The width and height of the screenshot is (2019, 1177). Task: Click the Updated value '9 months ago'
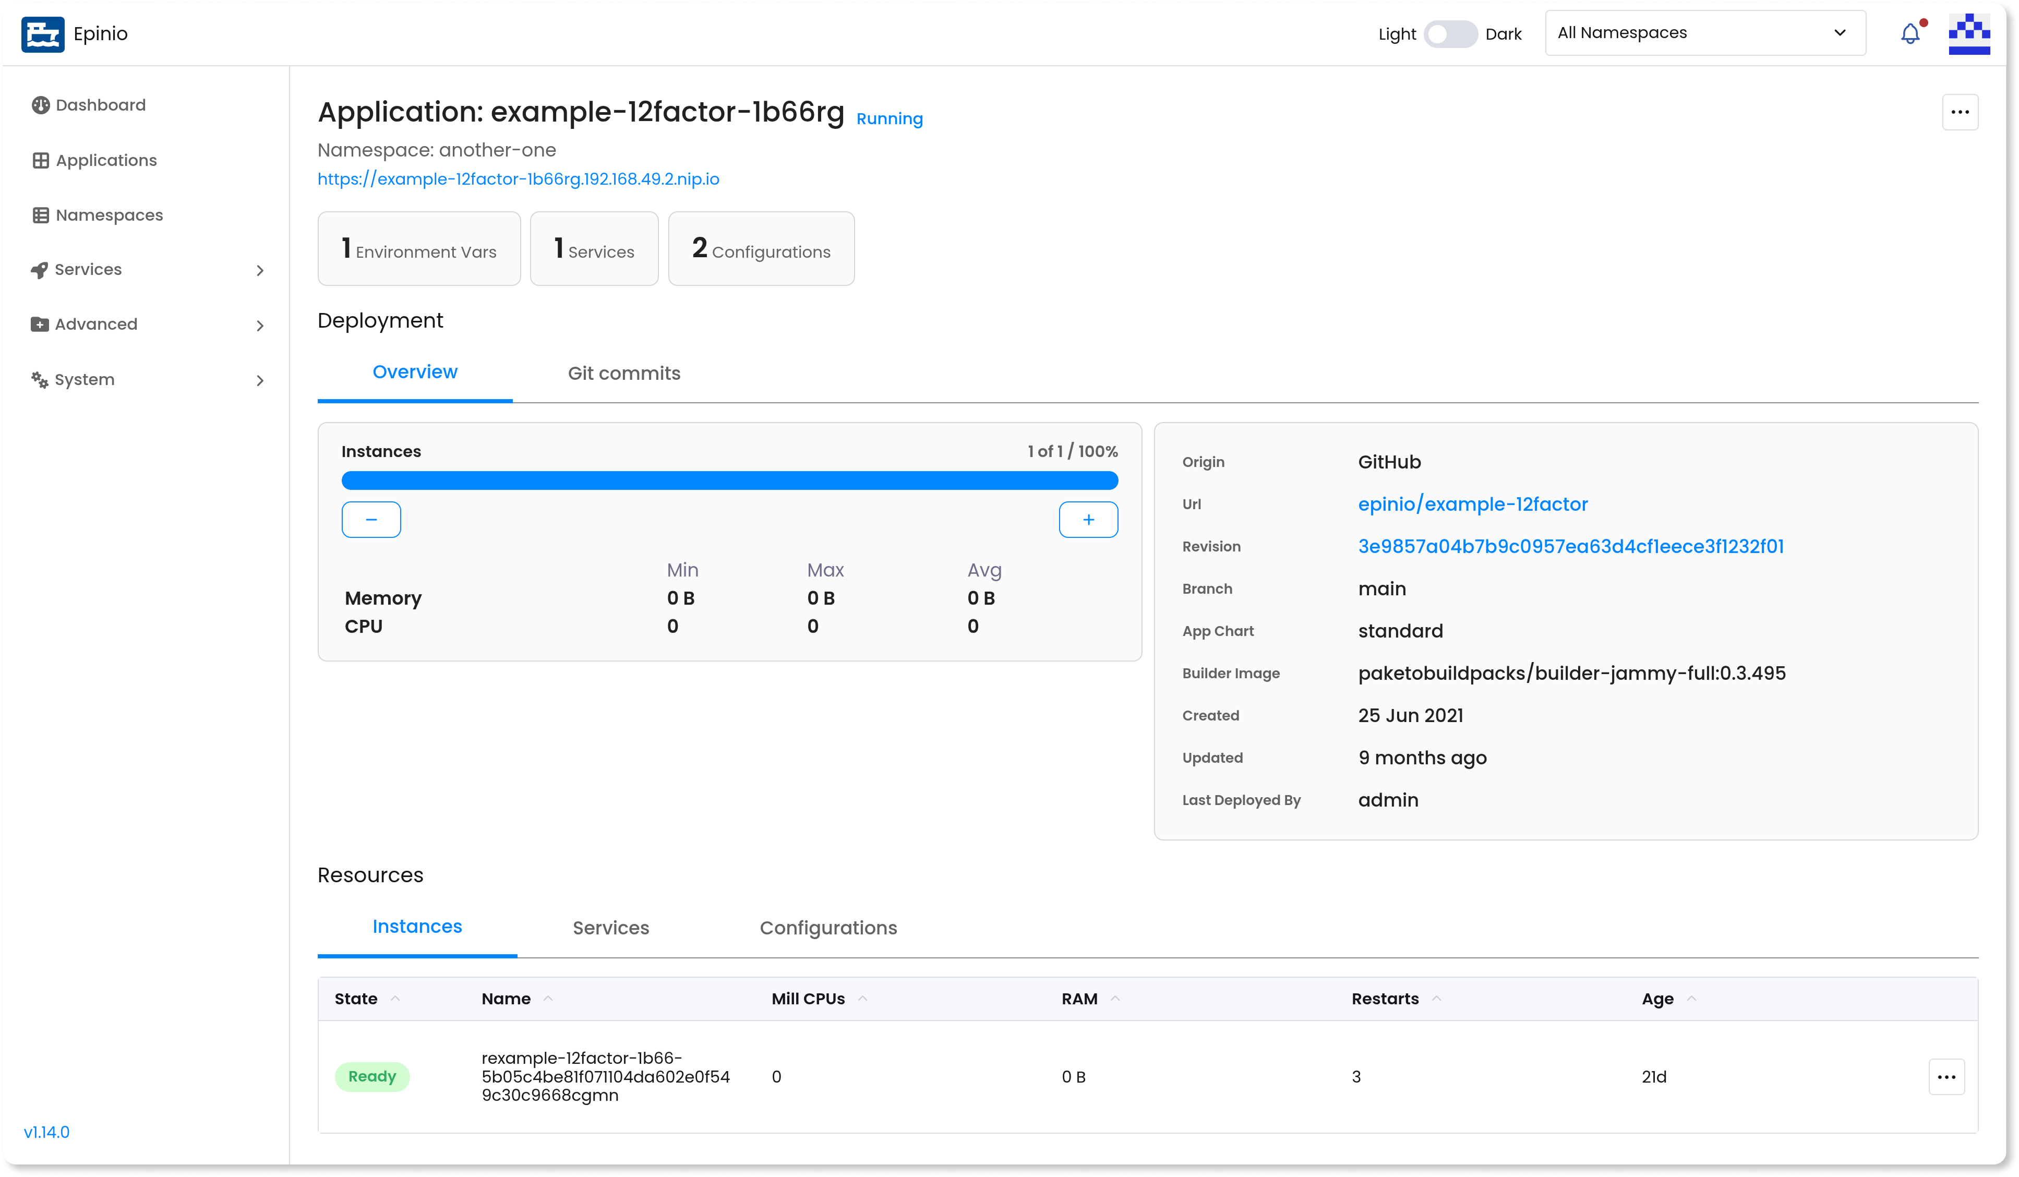[1422, 758]
